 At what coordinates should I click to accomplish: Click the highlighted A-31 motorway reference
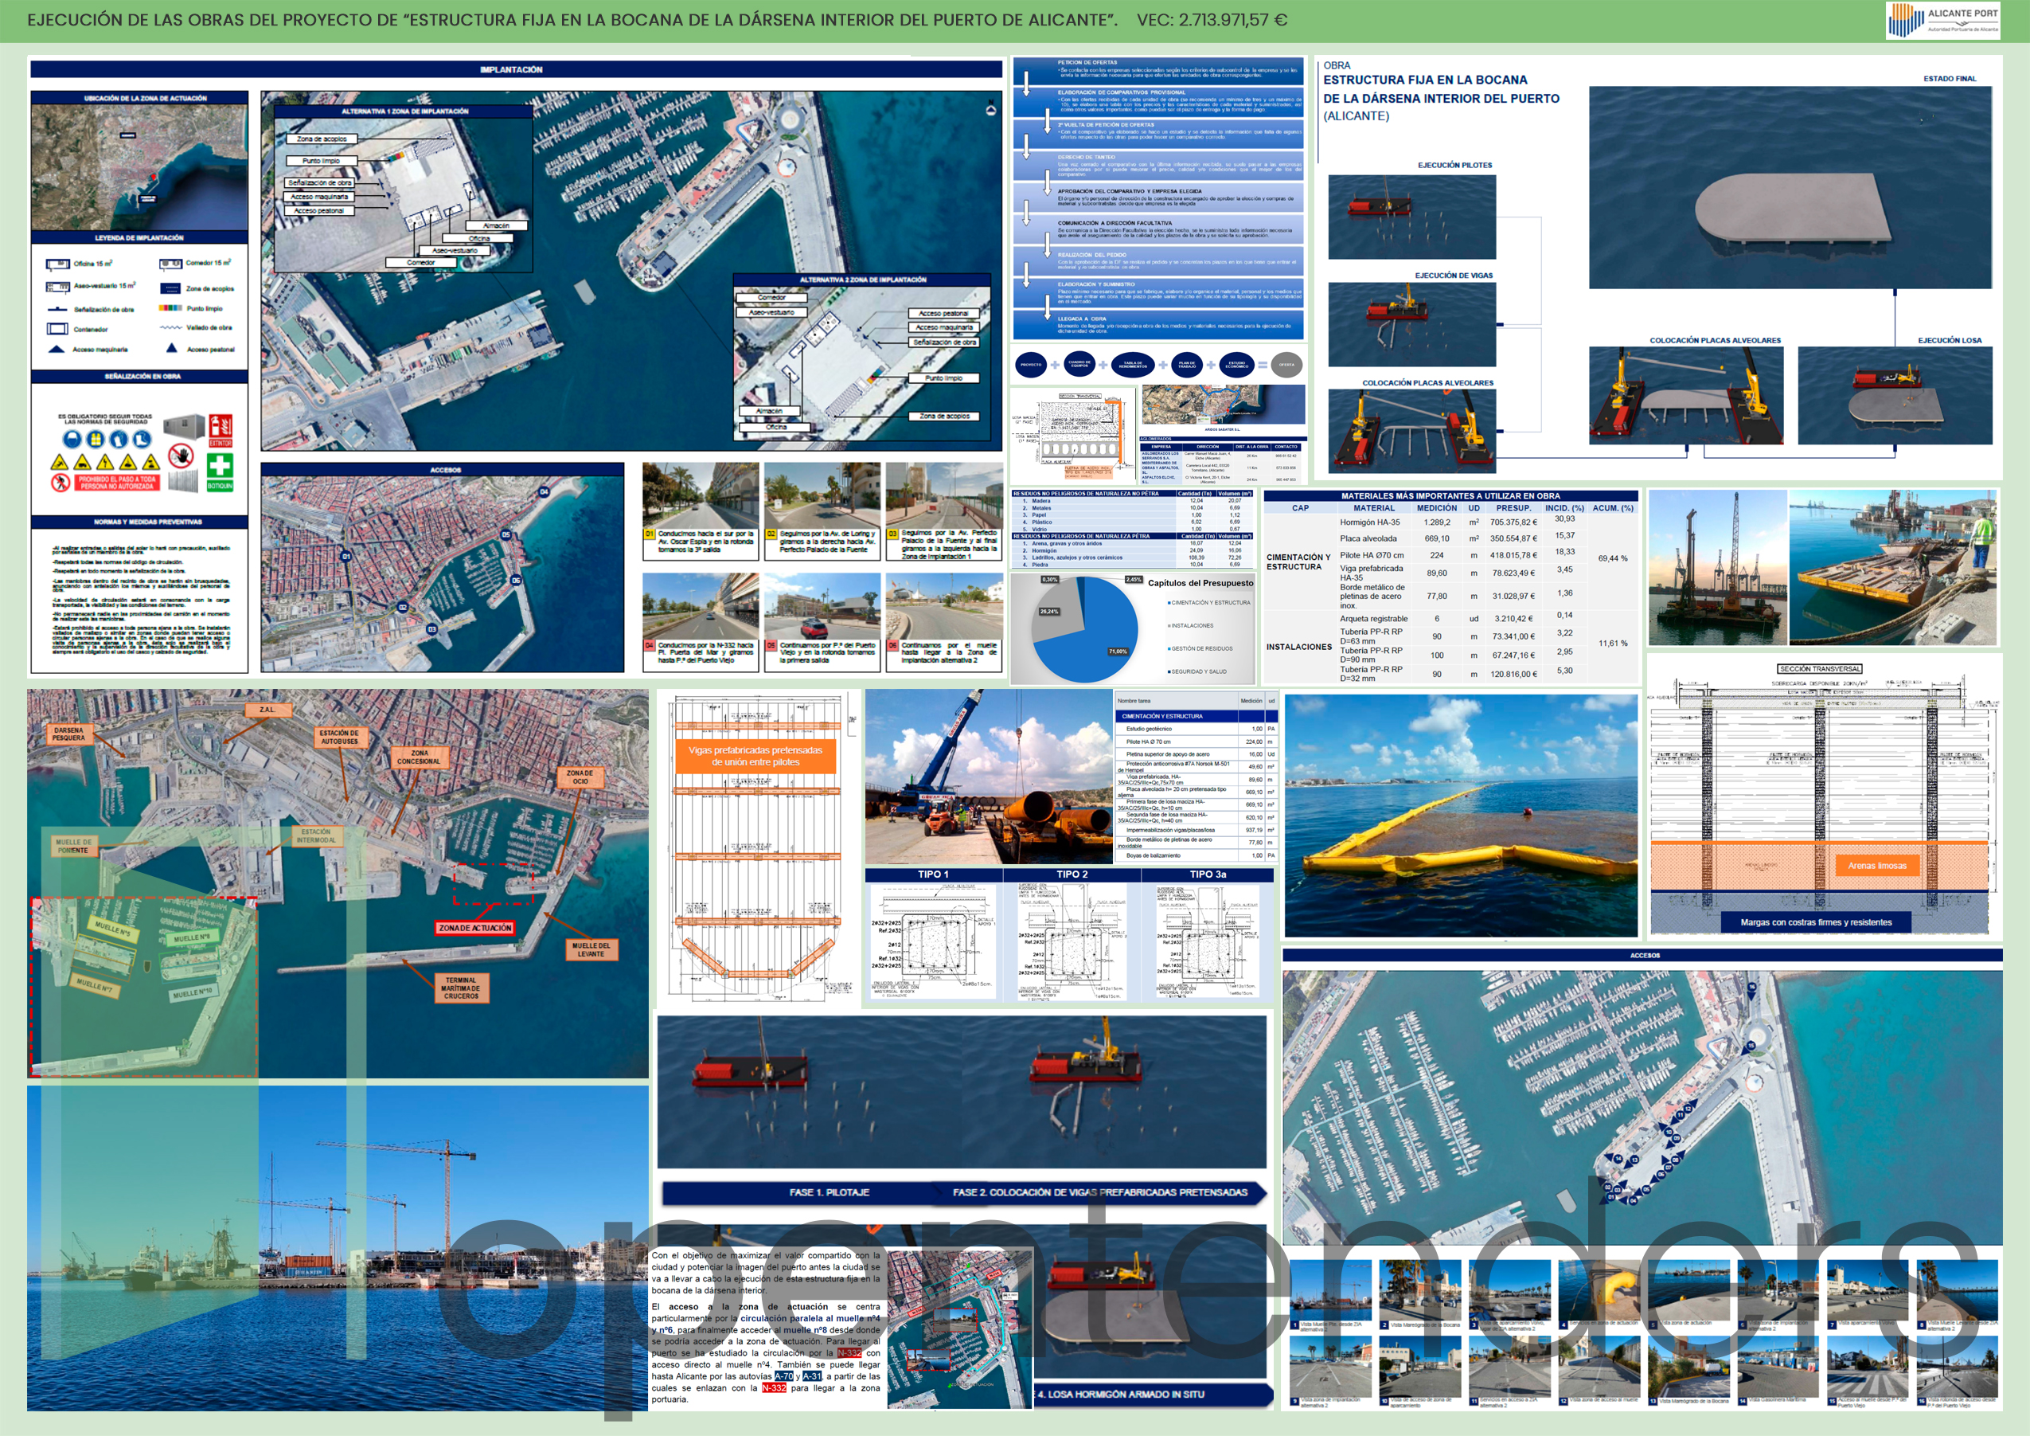(813, 1375)
